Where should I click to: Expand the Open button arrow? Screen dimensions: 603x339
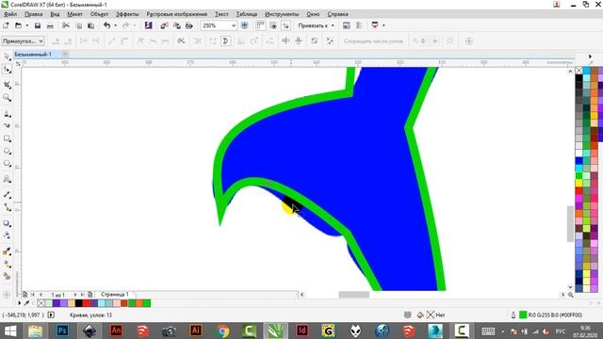[27, 25]
